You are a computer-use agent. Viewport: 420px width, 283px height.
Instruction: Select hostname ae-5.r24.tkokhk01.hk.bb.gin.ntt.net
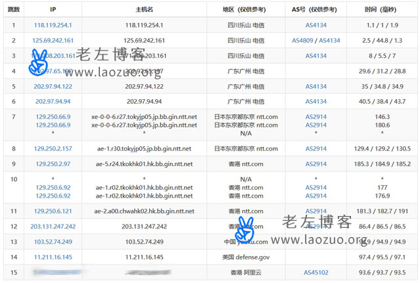[144, 163]
